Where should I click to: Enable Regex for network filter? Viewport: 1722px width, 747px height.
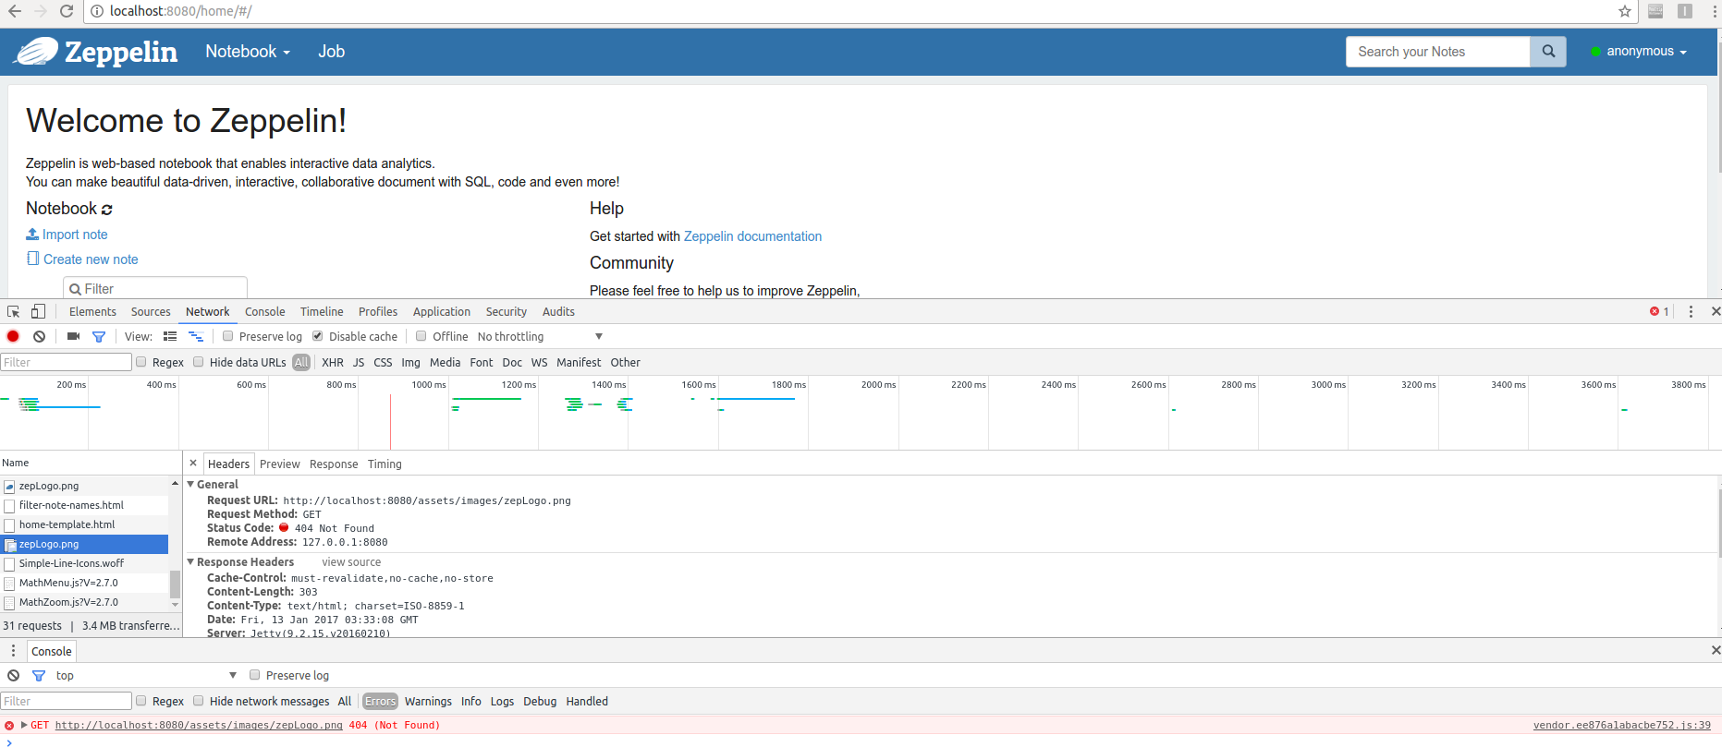[141, 362]
